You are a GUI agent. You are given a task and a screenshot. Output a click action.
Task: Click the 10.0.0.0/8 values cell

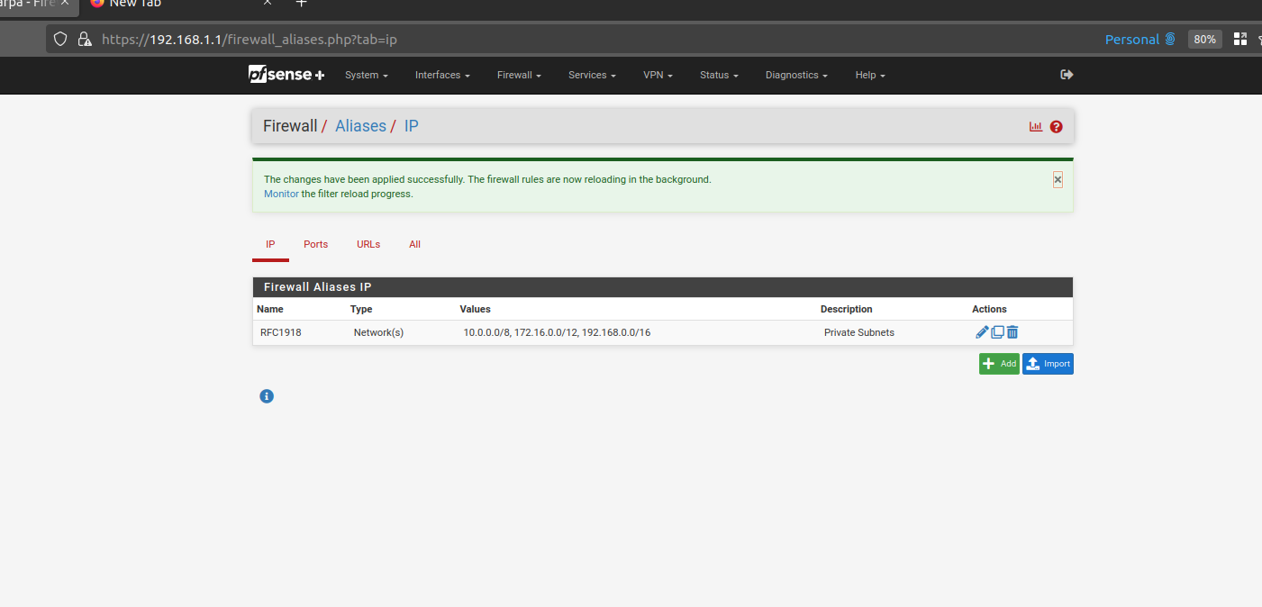pos(557,332)
